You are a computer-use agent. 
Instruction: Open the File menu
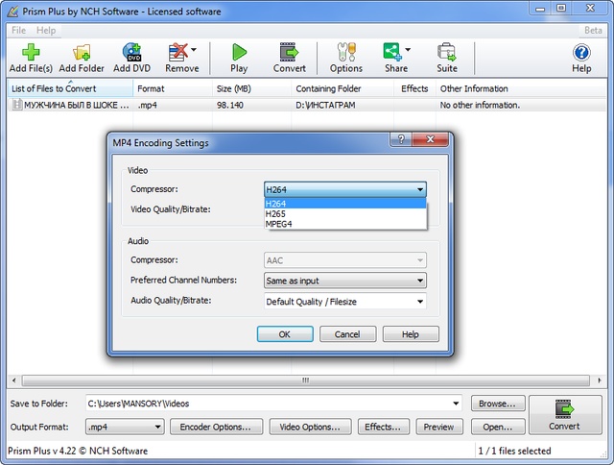18,30
